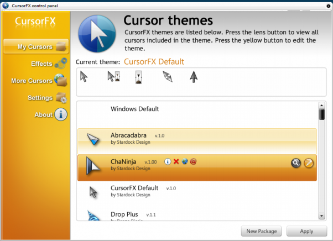Select the Windows Default theme
333x241 pixels.
click(x=197, y=115)
